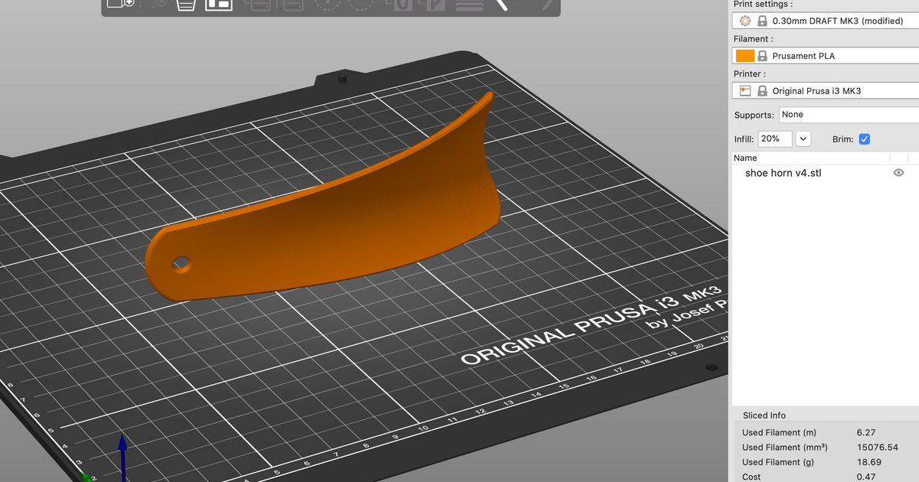Click the Arrange objects toolbar icon
This screenshot has height=482, width=919.
point(219,4)
